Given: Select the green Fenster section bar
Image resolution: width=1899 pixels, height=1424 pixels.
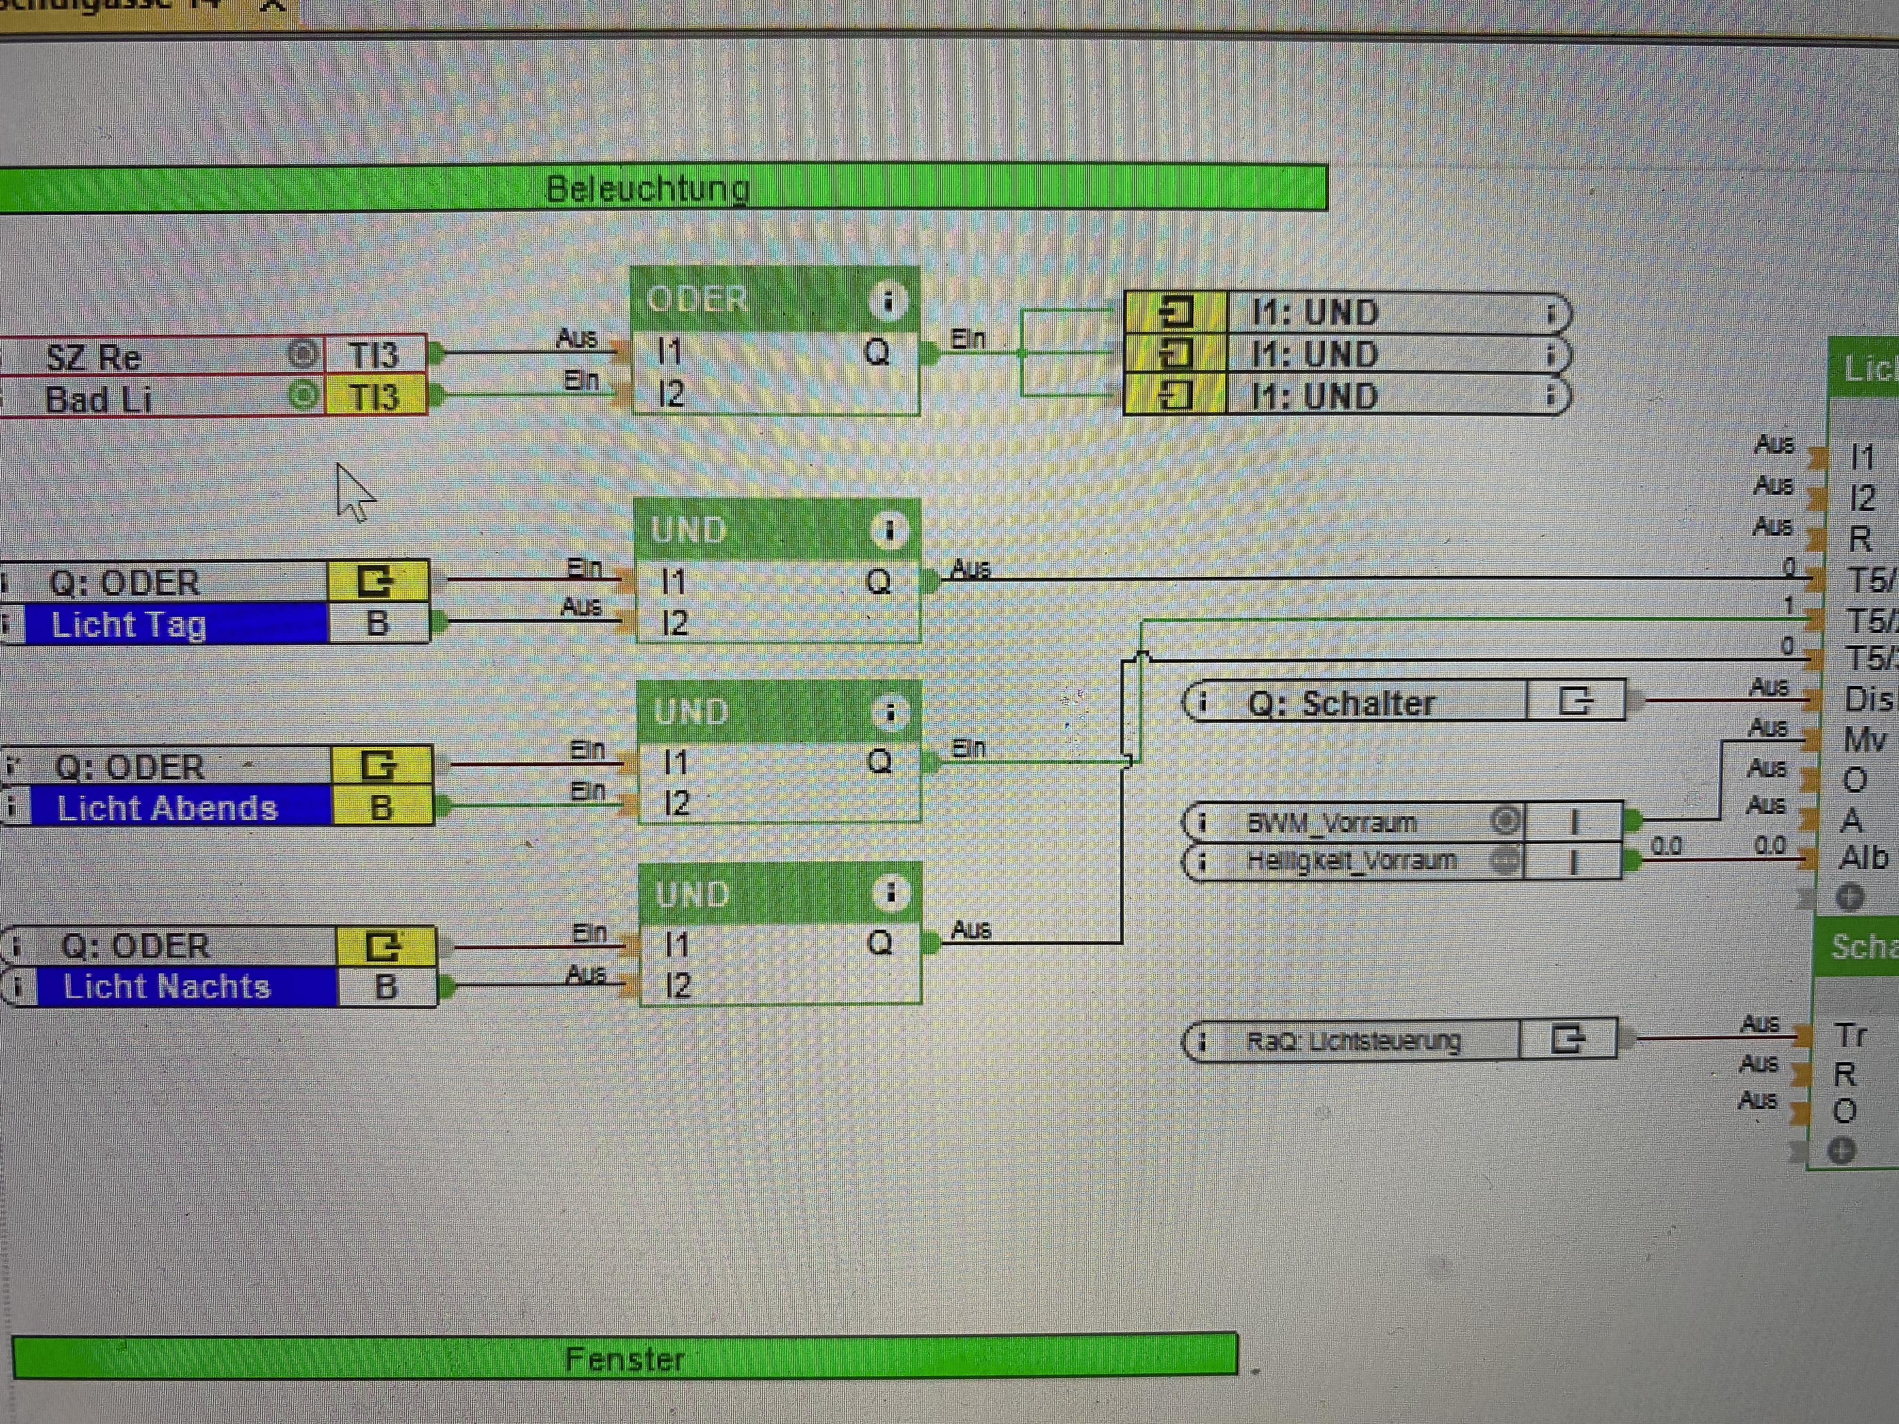Looking at the screenshot, I should pyautogui.click(x=625, y=1359).
